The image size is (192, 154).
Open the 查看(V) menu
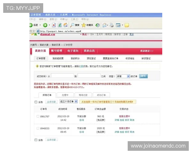(x=53, y=19)
